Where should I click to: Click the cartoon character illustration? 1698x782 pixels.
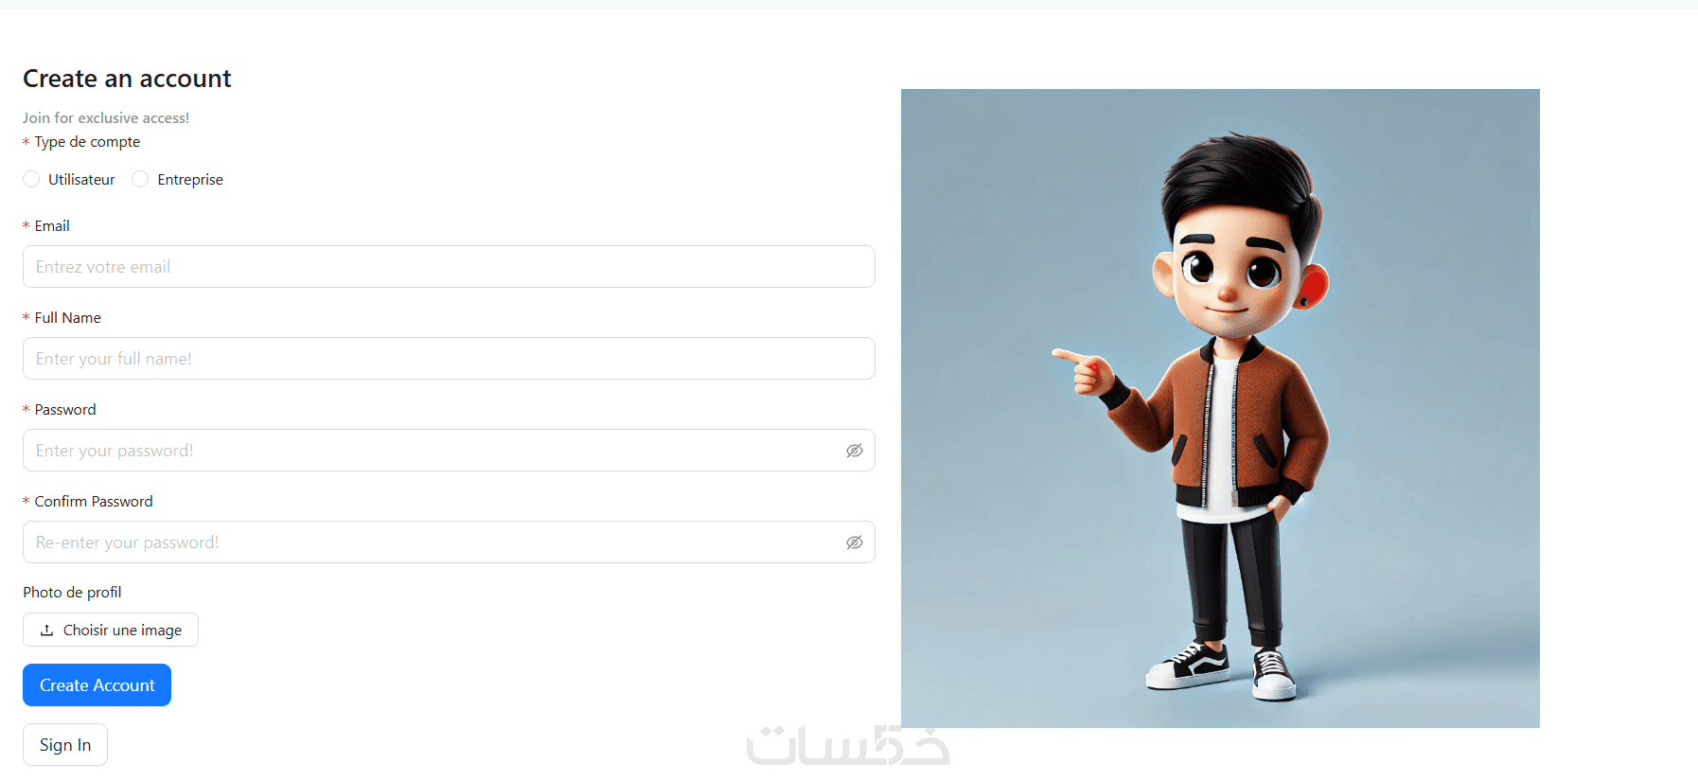click(1220, 408)
